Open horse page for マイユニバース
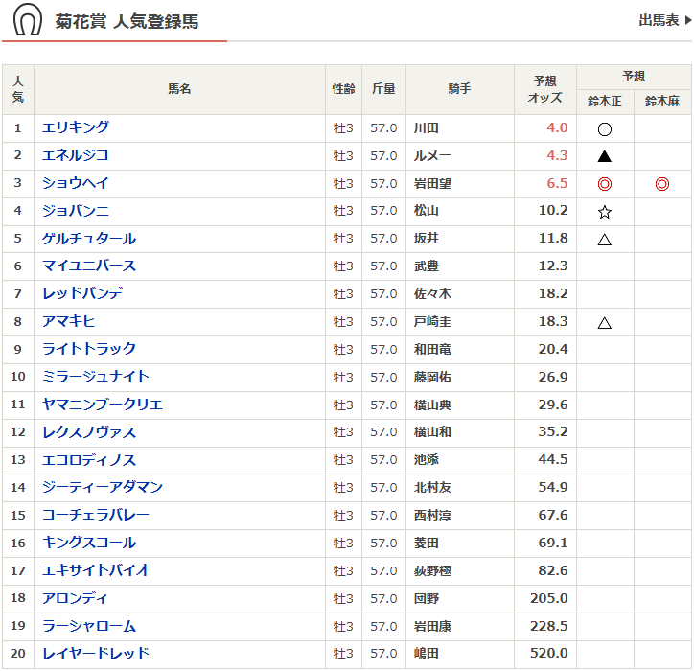This screenshot has width=694, height=671. coord(89,266)
